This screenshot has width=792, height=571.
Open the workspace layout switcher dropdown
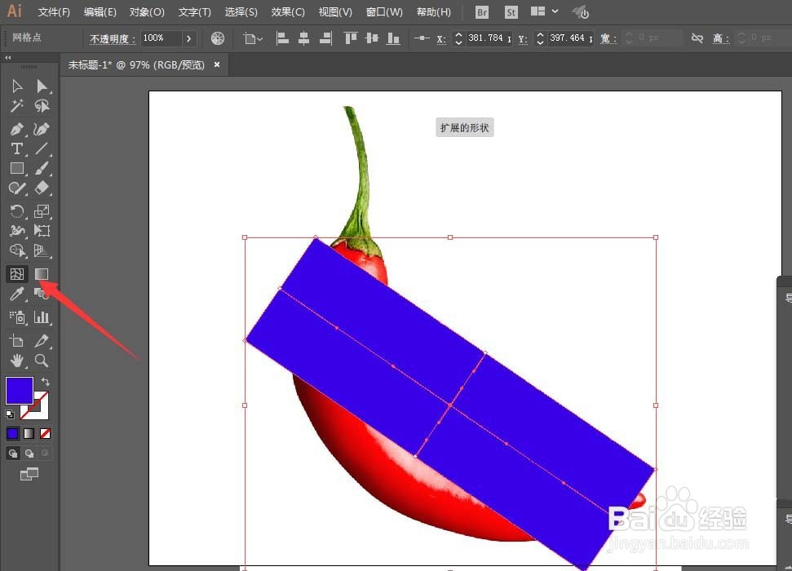click(x=545, y=11)
